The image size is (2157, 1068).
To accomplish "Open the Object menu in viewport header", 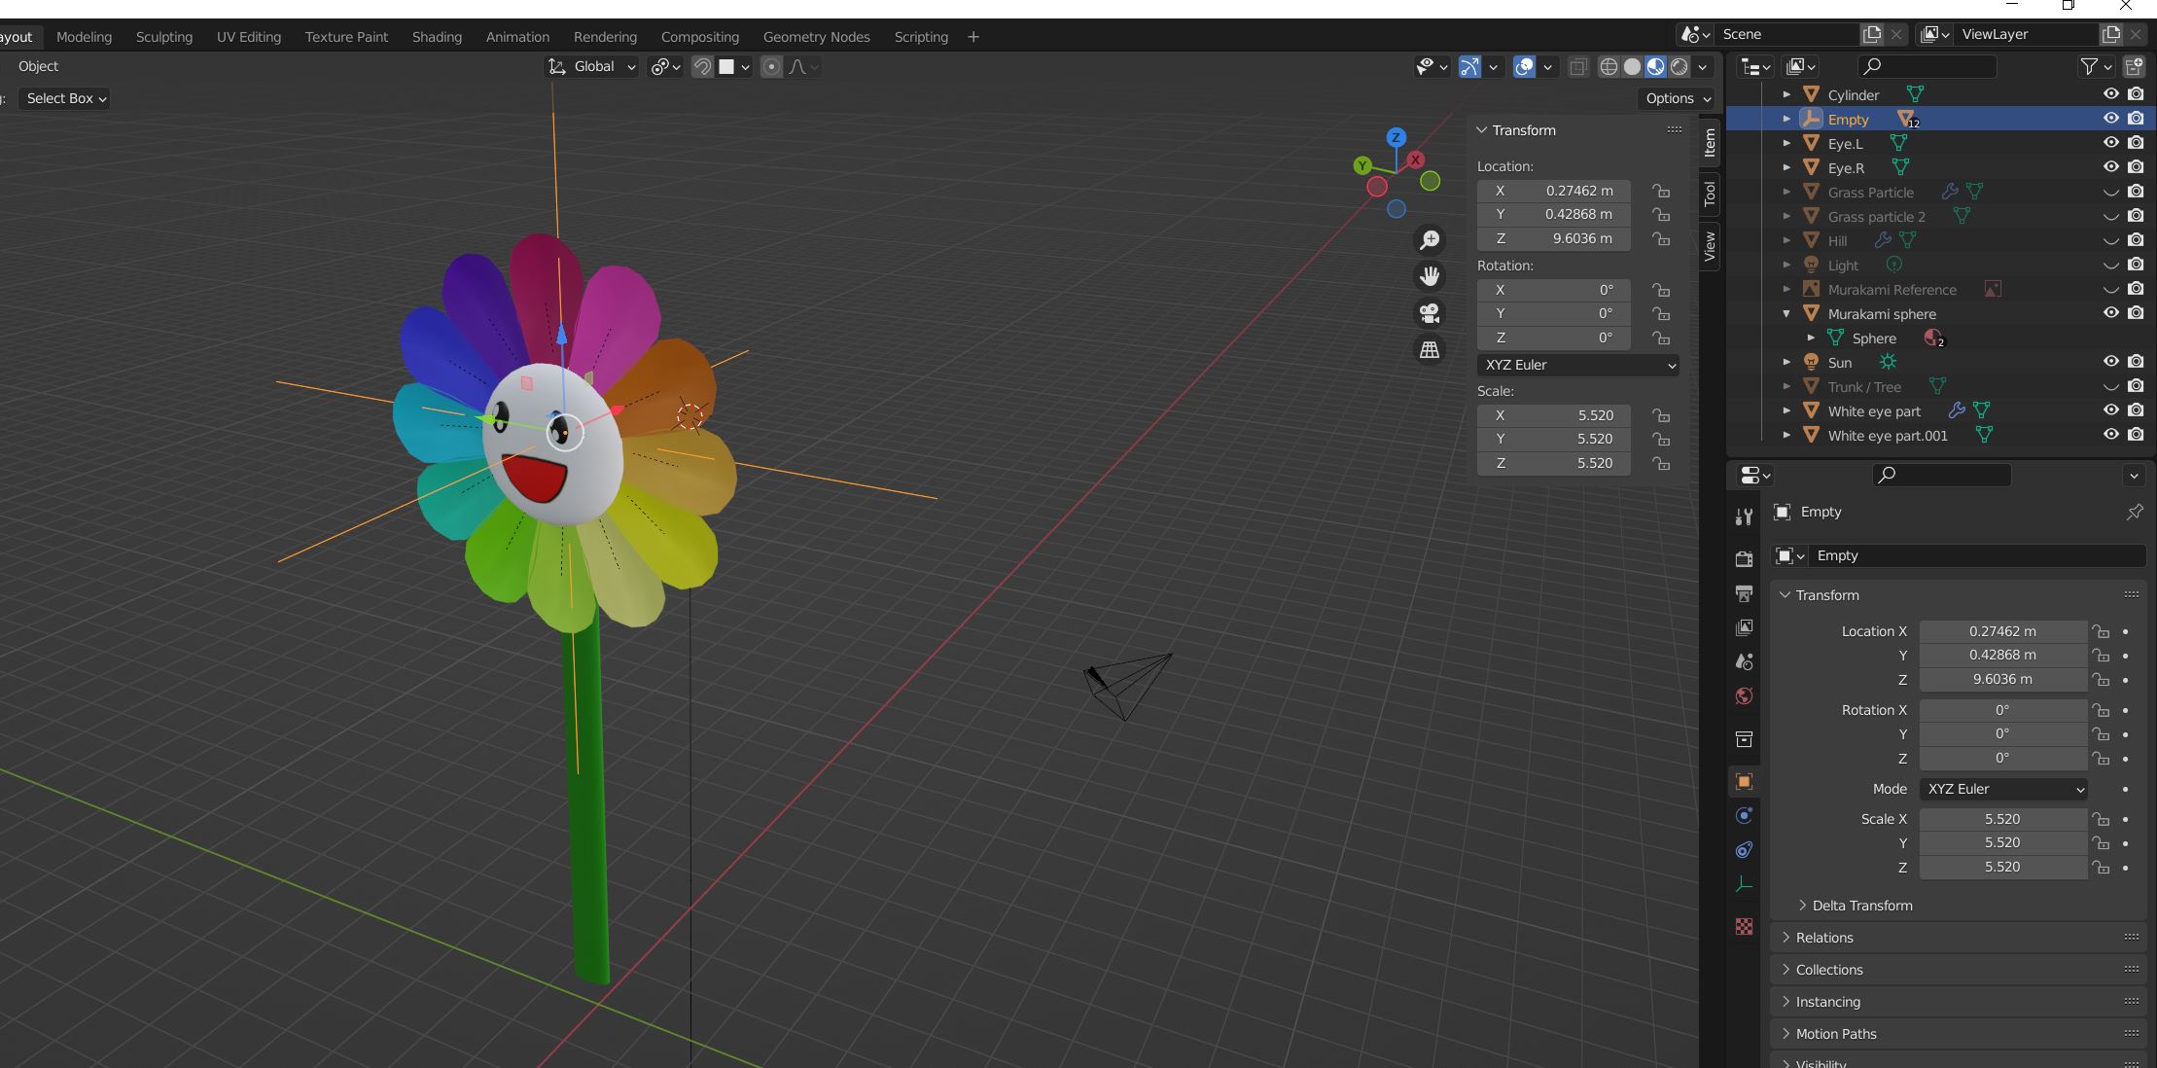I will [38, 66].
